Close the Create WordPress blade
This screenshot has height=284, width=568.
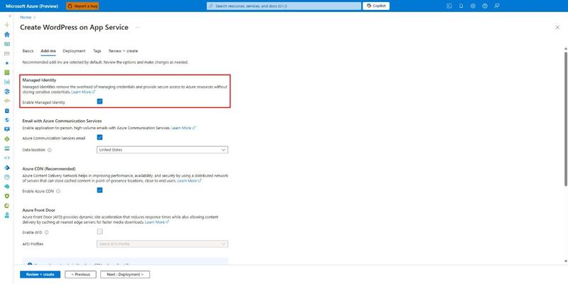click(x=557, y=28)
